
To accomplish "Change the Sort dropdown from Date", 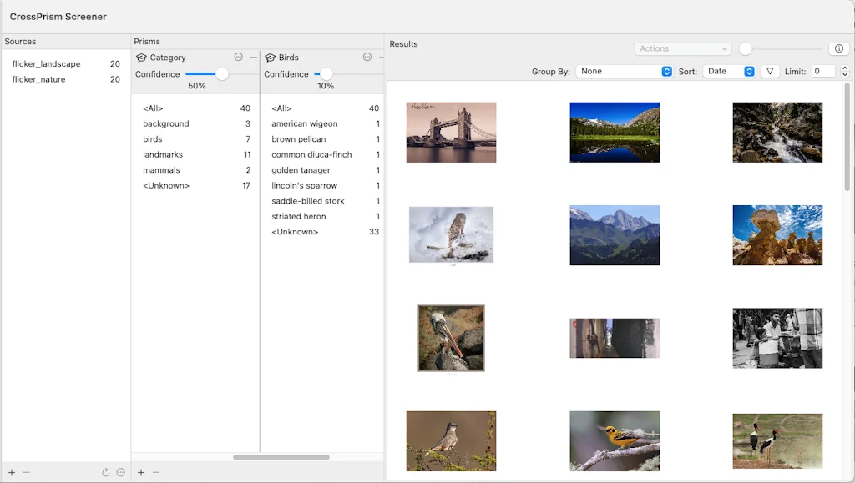I will (x=731, y=71).
